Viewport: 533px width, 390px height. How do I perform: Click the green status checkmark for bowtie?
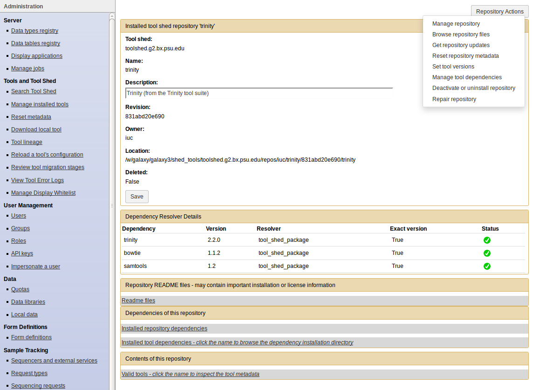coord(487,253)
